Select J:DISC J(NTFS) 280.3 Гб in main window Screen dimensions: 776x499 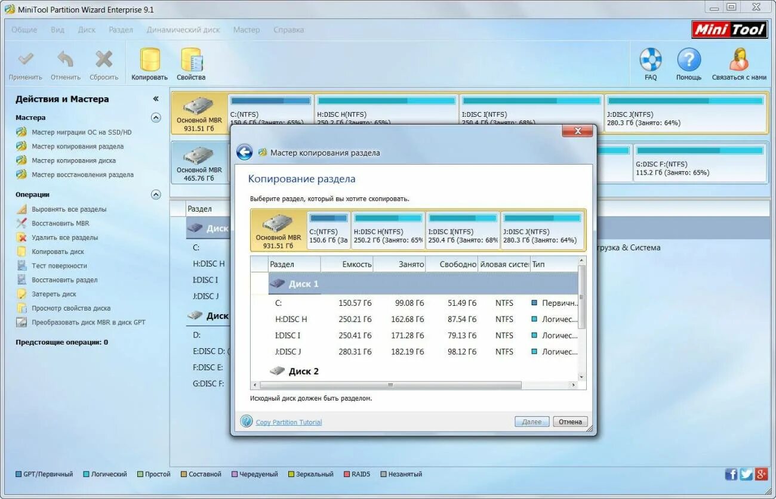point(685,113)
